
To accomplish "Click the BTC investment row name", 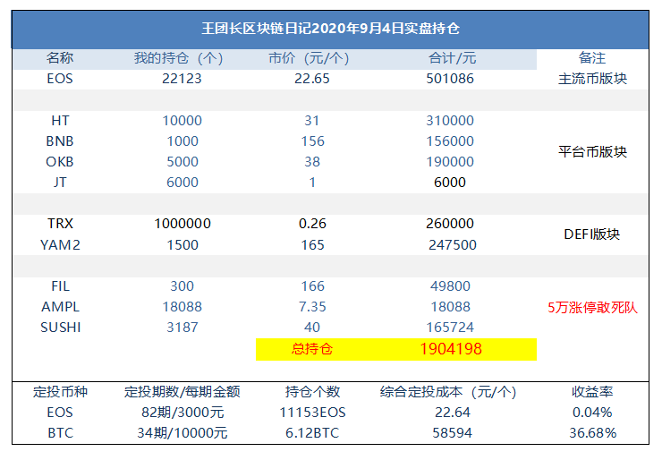I will [x=60, y=433].
